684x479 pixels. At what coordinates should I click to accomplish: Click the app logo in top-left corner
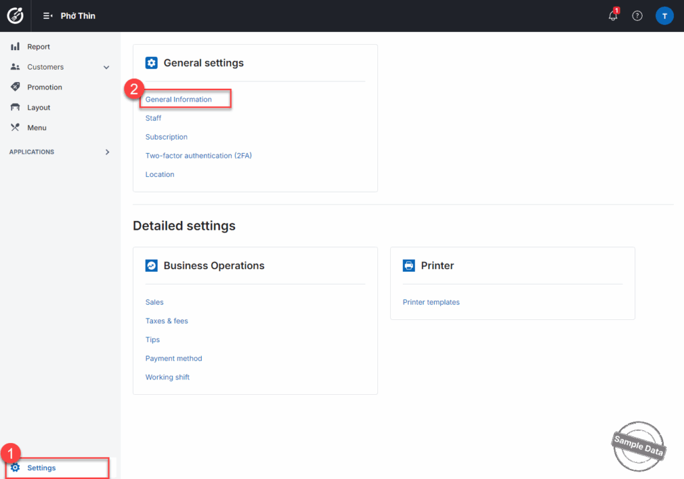[15, 15]
